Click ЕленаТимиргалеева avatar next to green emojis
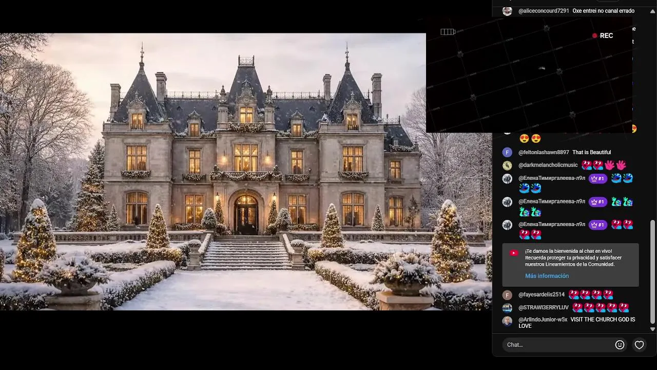657x370 pixels. click(507, 202)
